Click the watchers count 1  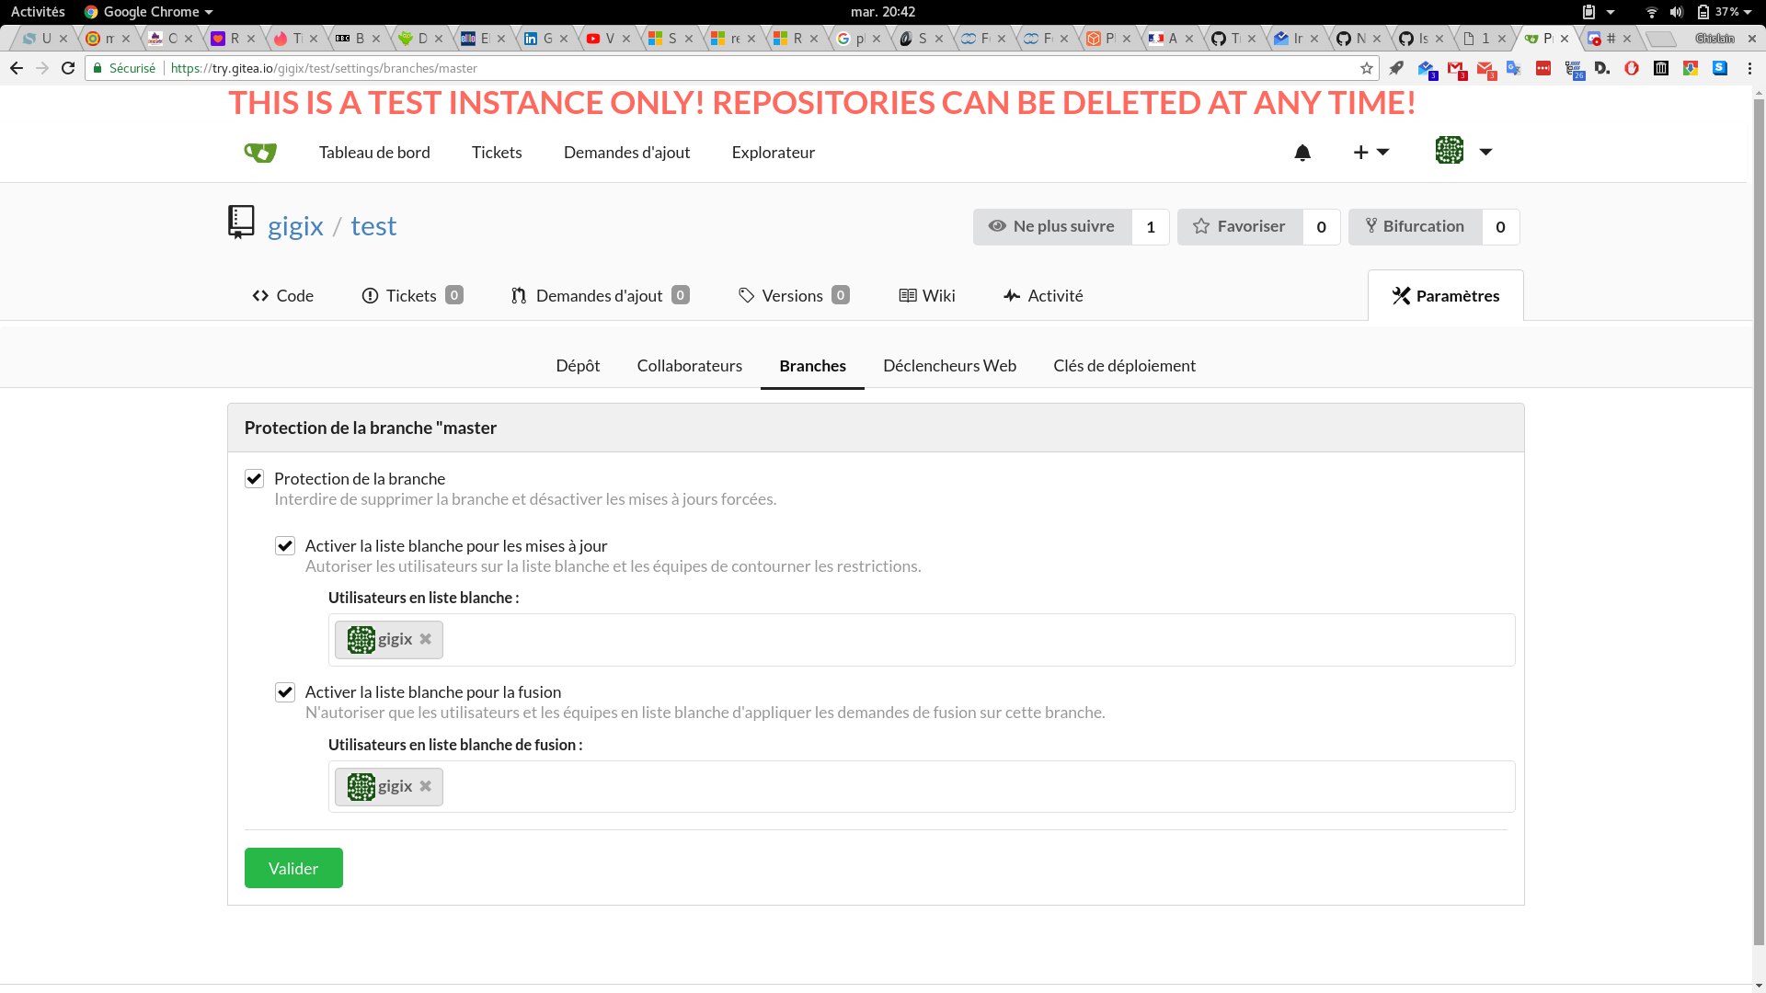pyautogui.click(x=1151, y=227)
